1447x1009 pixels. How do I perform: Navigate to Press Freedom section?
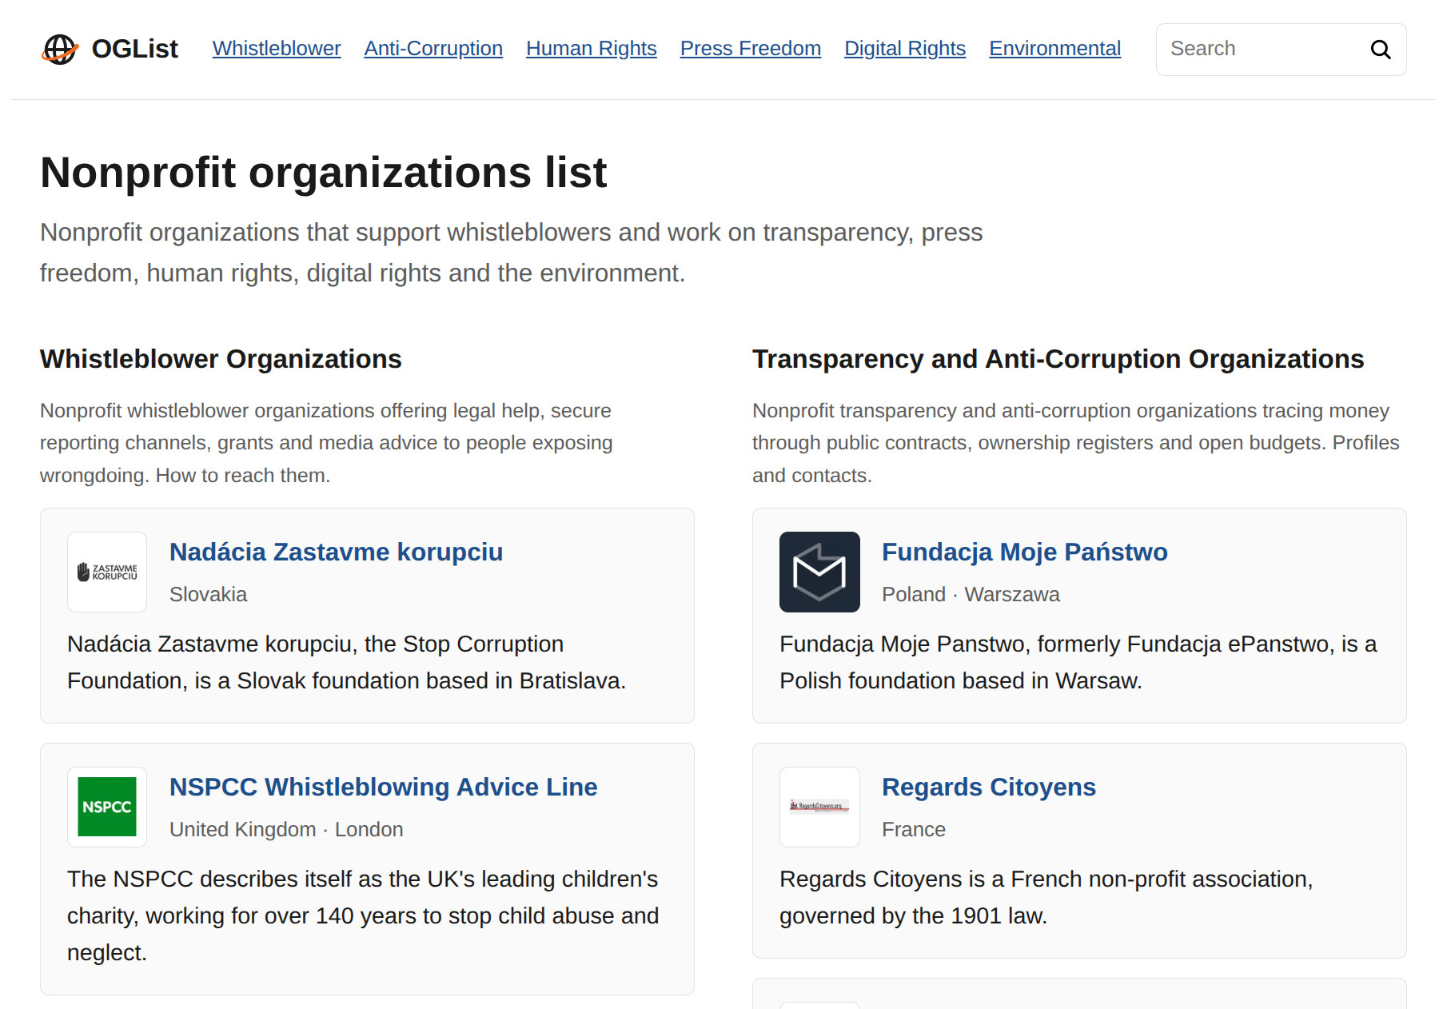[751, 49]
